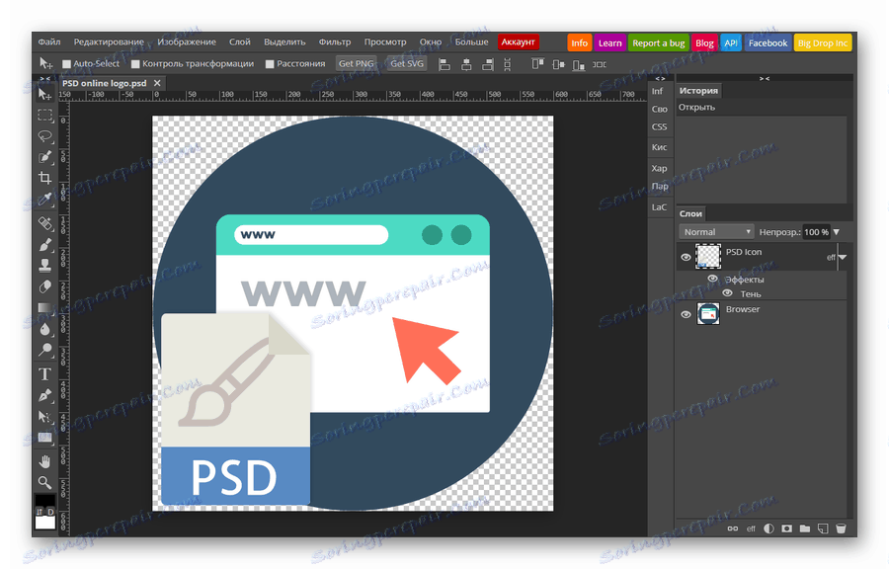Select the Pen tool
Screen dimensions: 889x569
pos(44,395)
